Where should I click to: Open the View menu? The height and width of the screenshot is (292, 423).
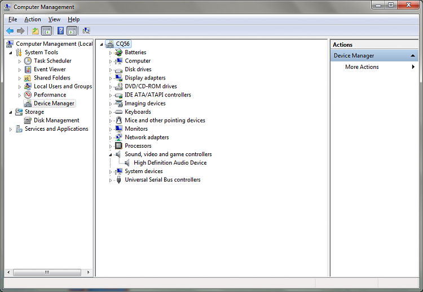pyautogui.click(x=54, y=19)
